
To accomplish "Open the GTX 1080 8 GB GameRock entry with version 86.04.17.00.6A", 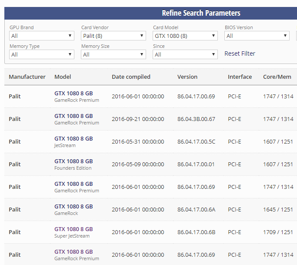I will tap(73, 207).
